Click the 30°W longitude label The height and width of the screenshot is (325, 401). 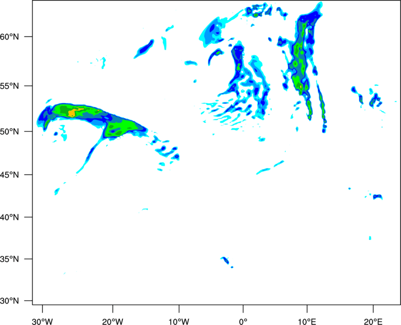pos(42,321)
